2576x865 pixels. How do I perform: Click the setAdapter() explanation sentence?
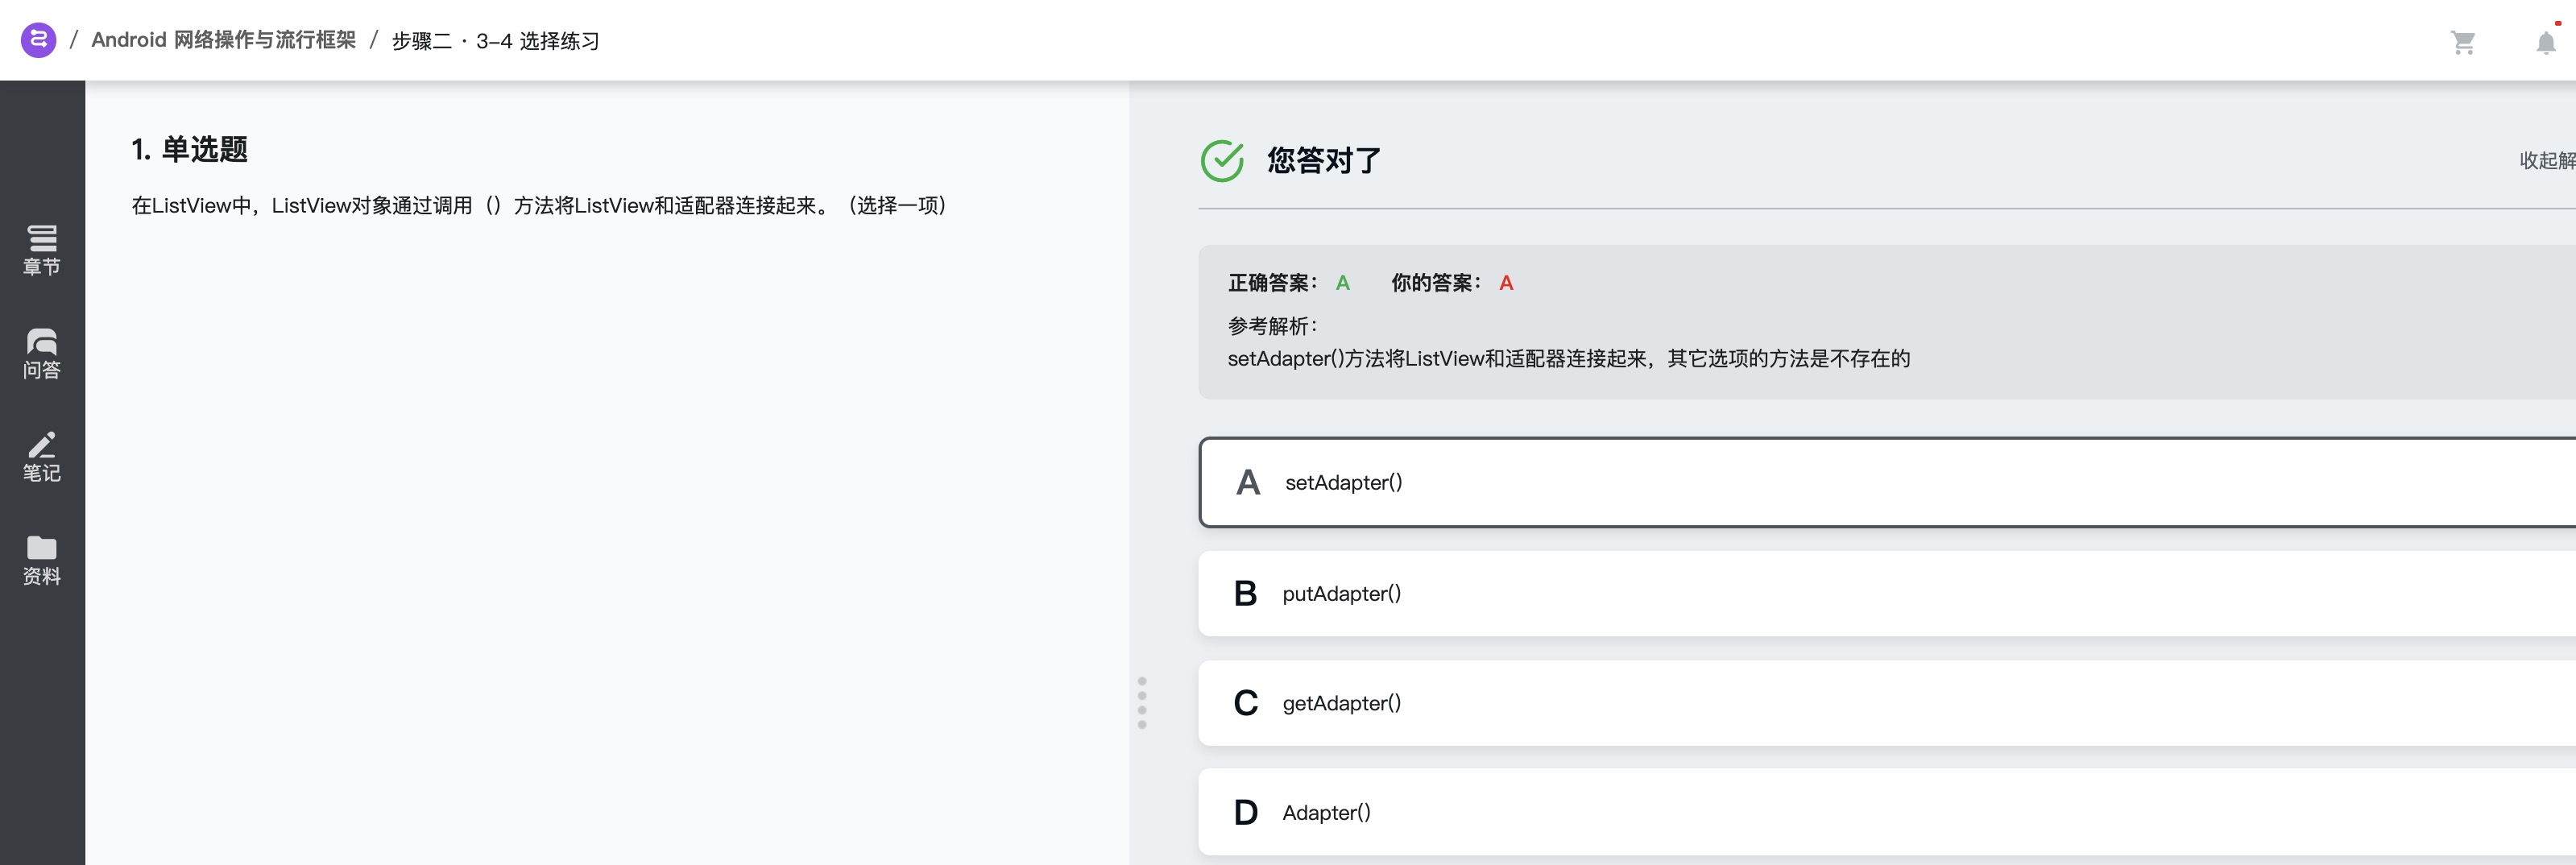1569,359
